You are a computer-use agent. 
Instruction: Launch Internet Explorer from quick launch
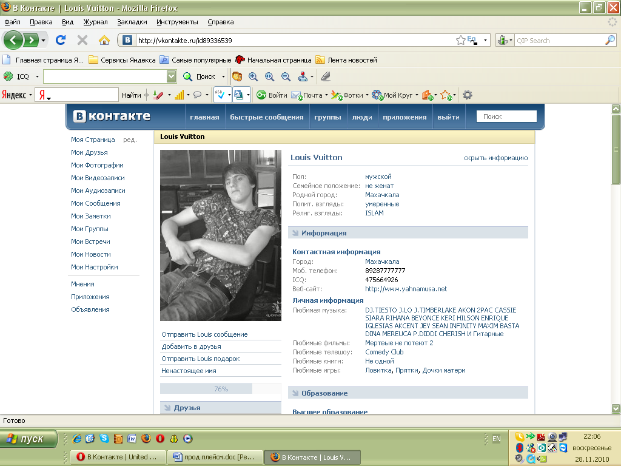(x=77, y=438)
